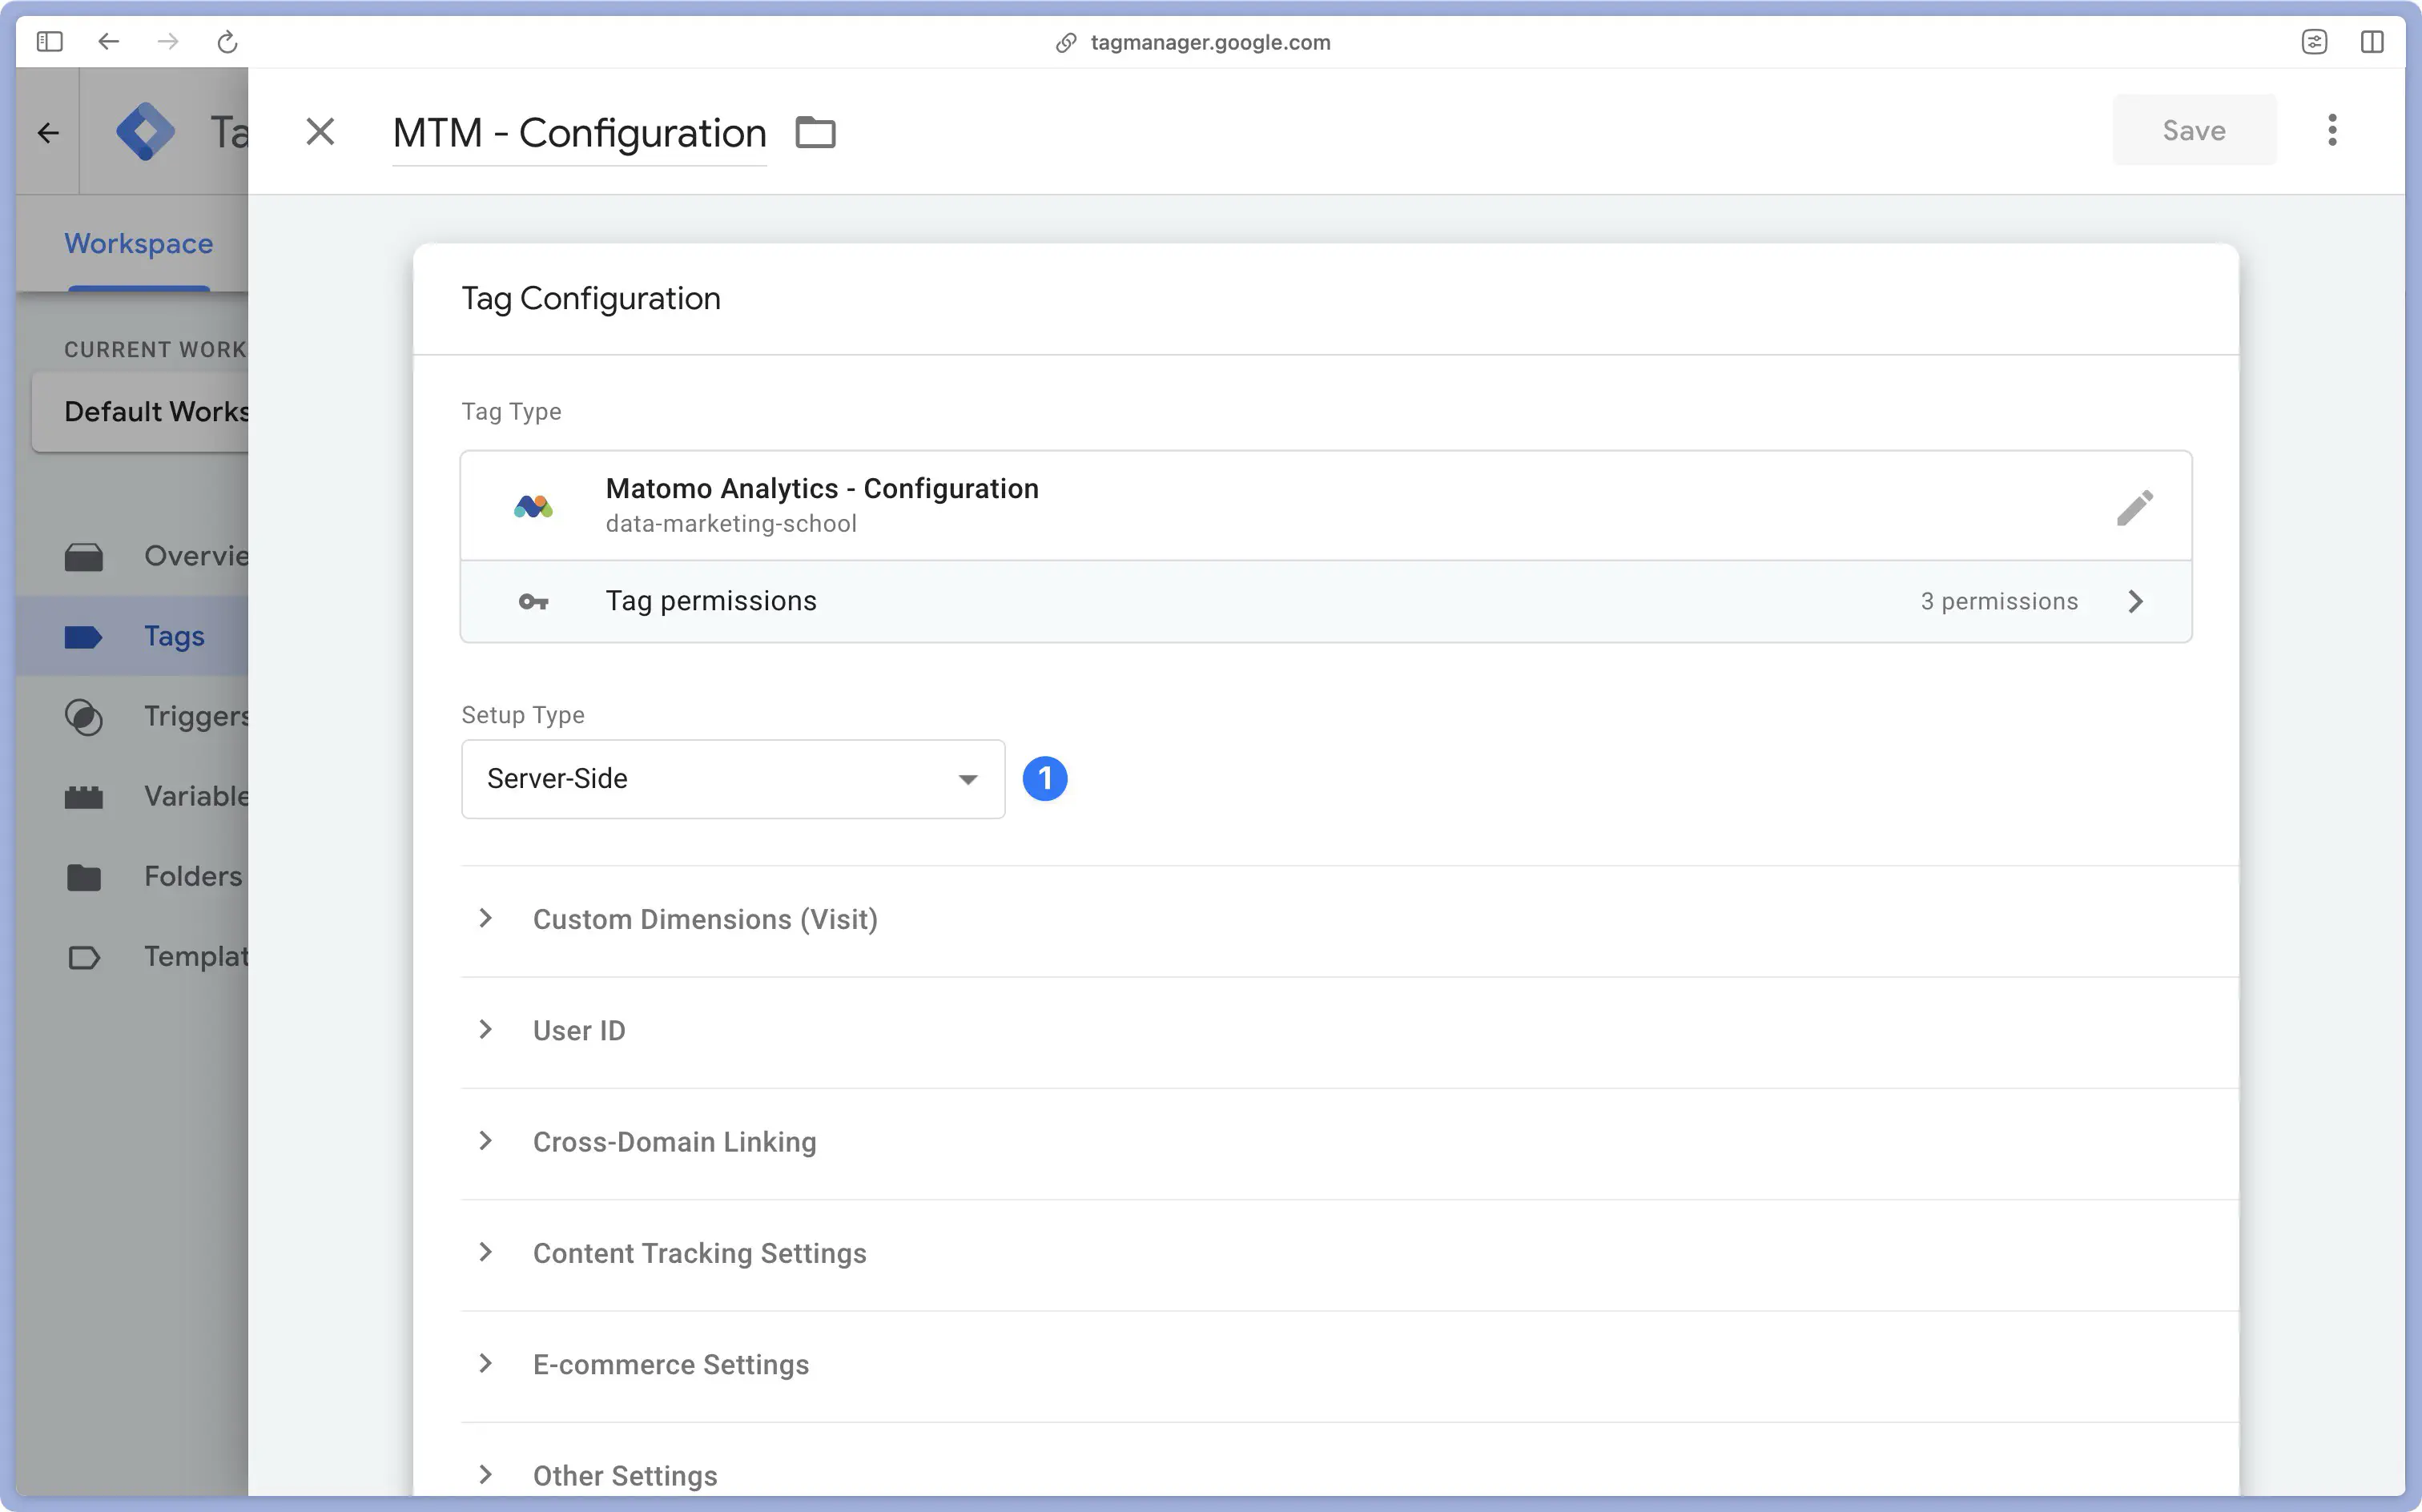Open the three-dot more options menu
This screenshot has width=2422, height=1512.
coord(2332,130)
